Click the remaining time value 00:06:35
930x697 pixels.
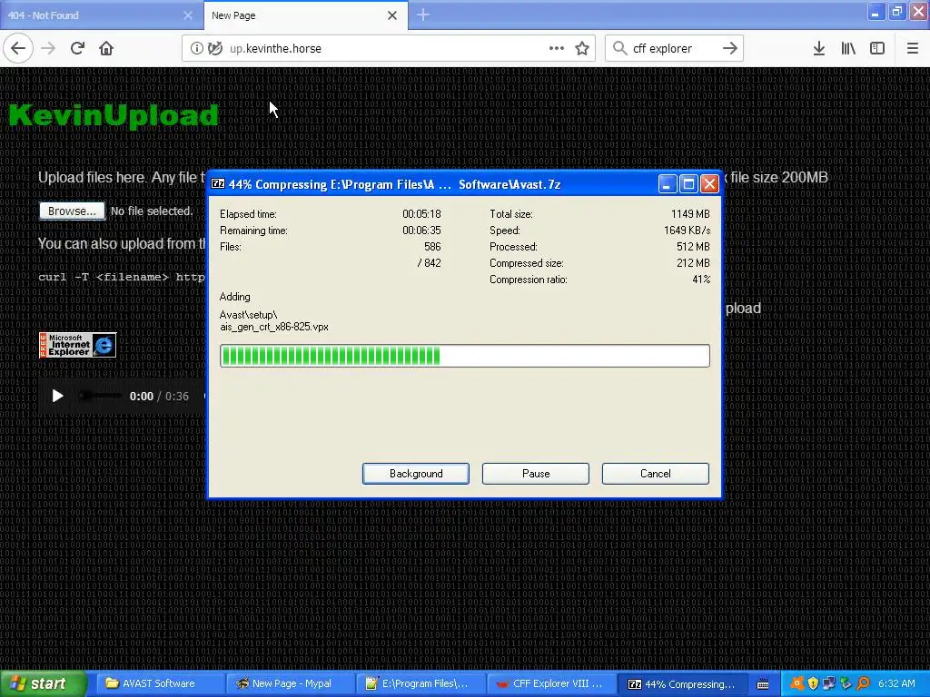point(421,231)
